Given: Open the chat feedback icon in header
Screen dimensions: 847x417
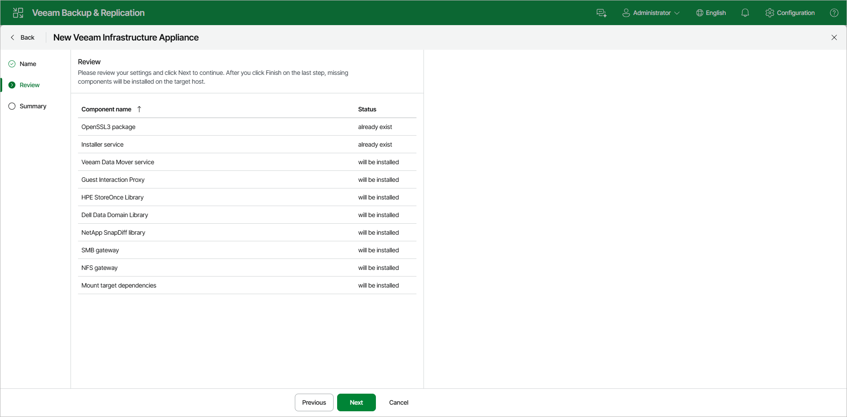Looking at the screenshot, I should (602, 13).
